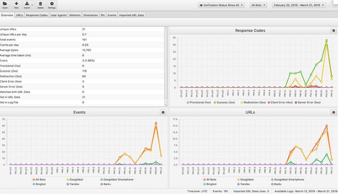Switch to the Imported URL Data tab
338x194 pixels.
point(132,15)
